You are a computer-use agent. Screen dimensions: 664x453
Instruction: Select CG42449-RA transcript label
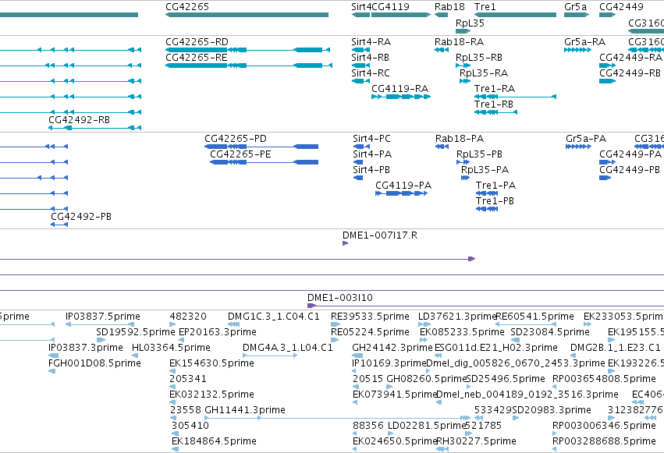pyautogui.click(x=630, y=58)
